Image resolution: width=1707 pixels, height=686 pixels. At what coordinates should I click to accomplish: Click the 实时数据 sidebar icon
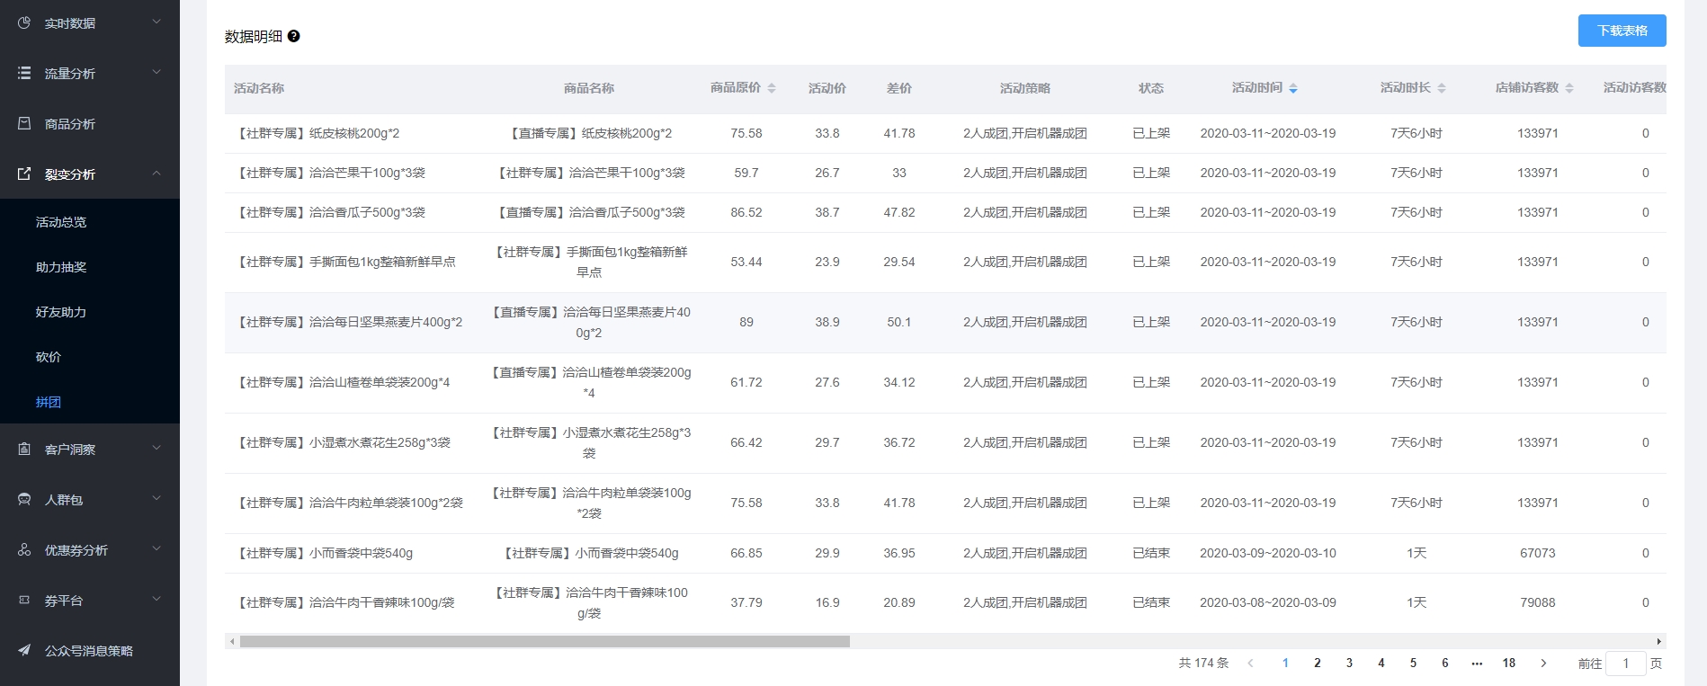pos(24,22)
